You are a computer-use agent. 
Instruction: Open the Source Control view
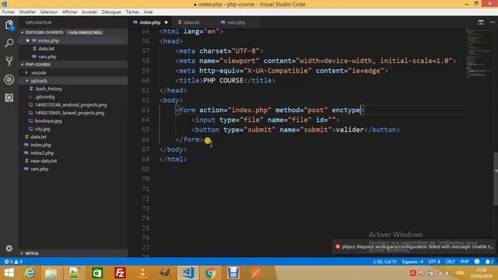click(x=9, y=61)
